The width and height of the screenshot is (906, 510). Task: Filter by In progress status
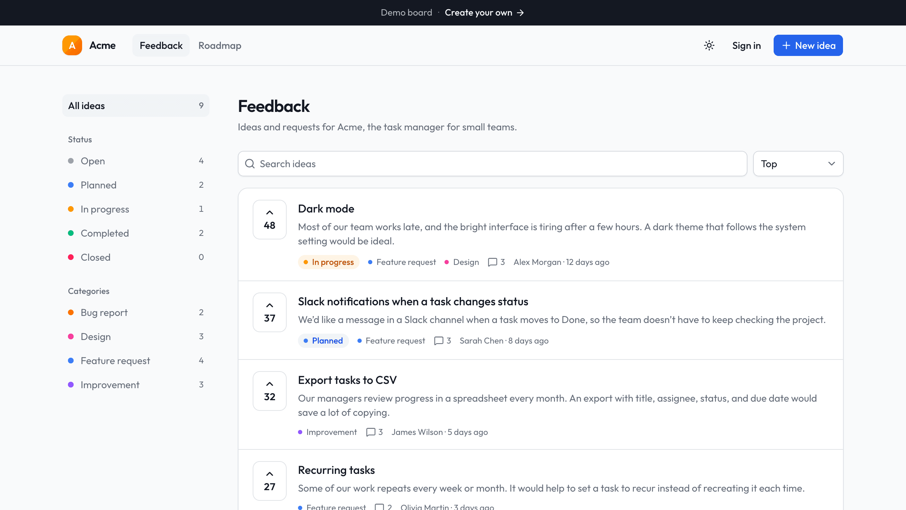(x=136, y=209)
